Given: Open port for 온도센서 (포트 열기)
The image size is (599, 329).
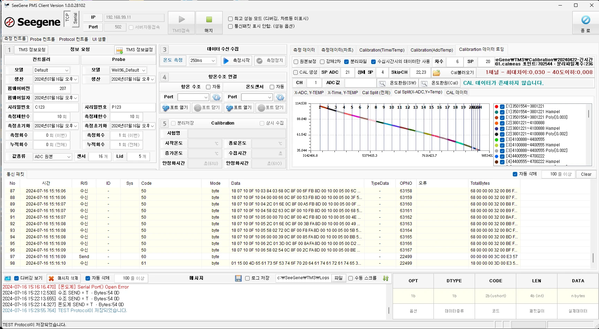Looking at the screenshot, I should point(239,108).
